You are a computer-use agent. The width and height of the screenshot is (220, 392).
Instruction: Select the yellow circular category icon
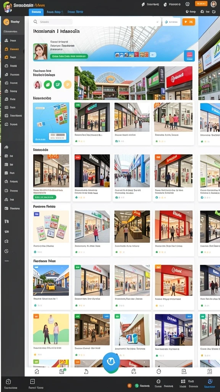(68, 85)
